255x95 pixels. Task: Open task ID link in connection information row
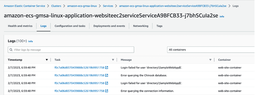pyautogui.click(x=79, y=91)
